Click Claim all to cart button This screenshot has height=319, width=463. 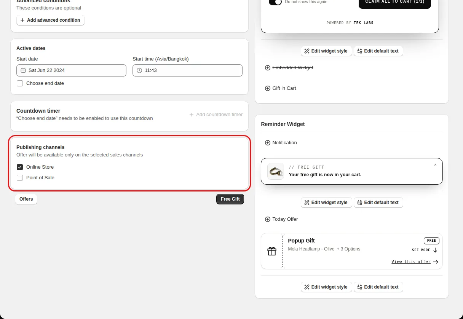[x=395, y=3]
